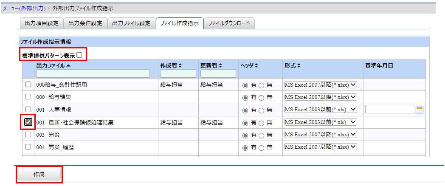Open calendar picker for 001 人事情報 row
Image resolution: width=445 pixels, height=186 pixels.
[419, 110]
